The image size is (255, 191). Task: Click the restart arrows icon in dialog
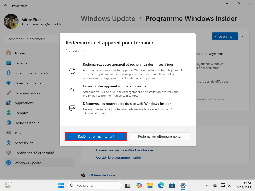pos(72,71)
